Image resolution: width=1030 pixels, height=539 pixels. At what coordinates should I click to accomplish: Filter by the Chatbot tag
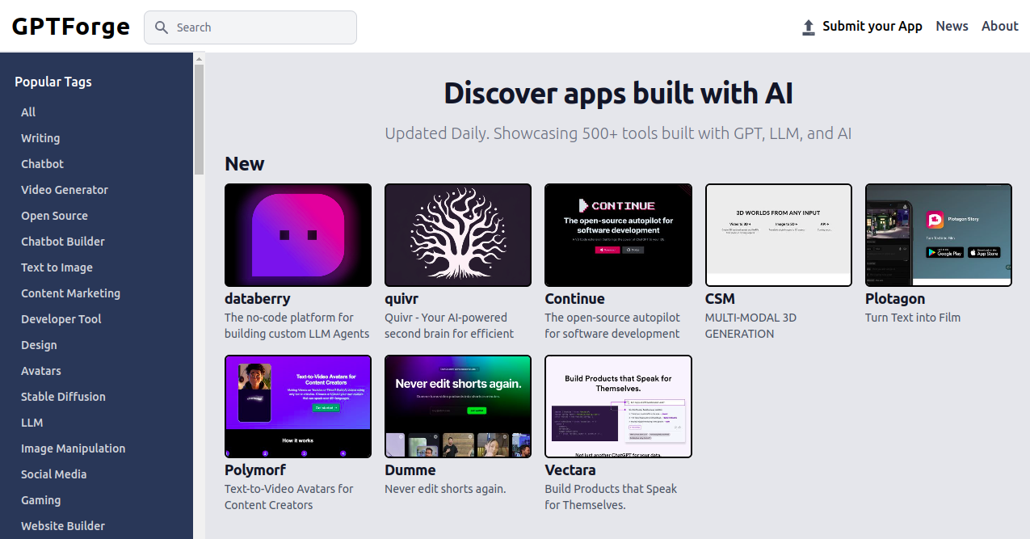(42, 164)
